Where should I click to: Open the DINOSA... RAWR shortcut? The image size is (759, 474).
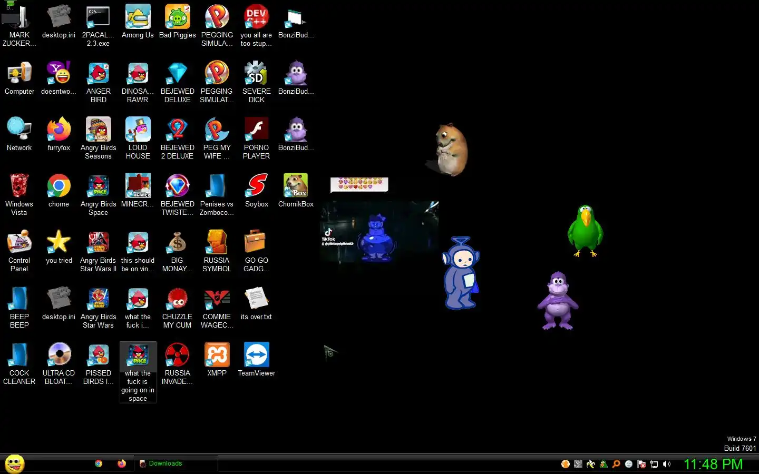click(x=138, y=82)
